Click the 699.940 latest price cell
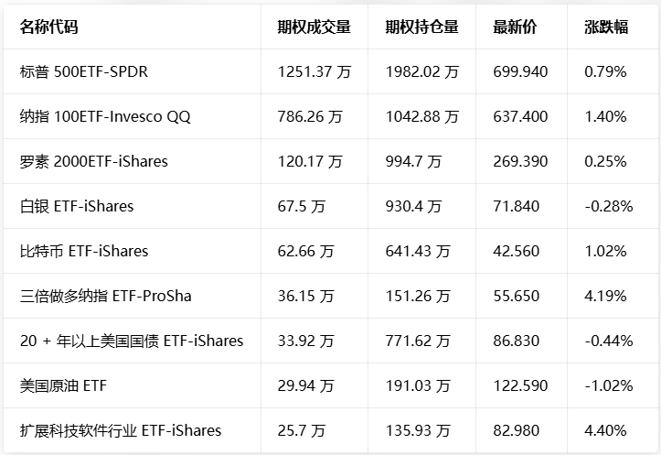This screenshot has width=661, height=455. 520,71
